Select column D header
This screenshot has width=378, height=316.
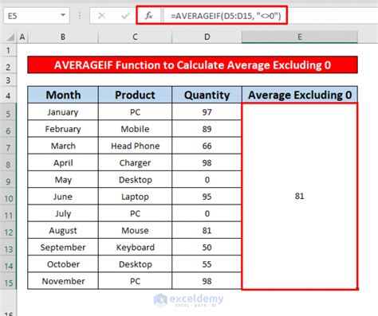point(207,37)
